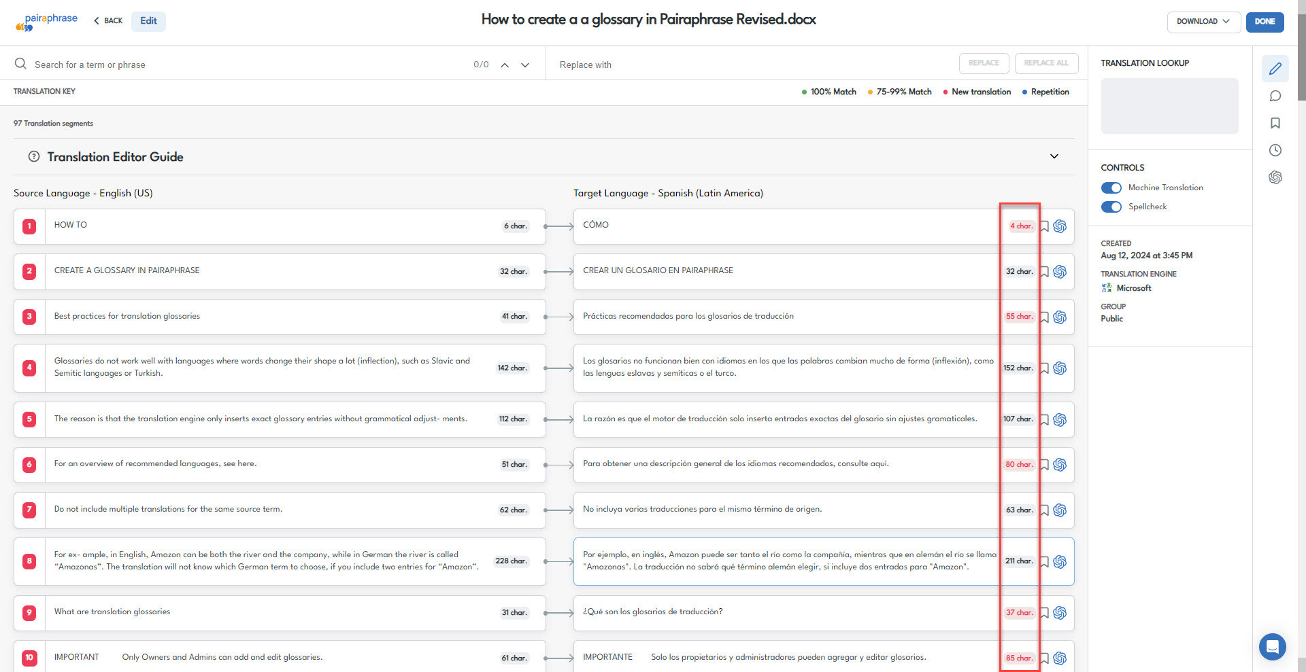Click the search magnifier icon
1306x672 pixels.
(20, 63)
